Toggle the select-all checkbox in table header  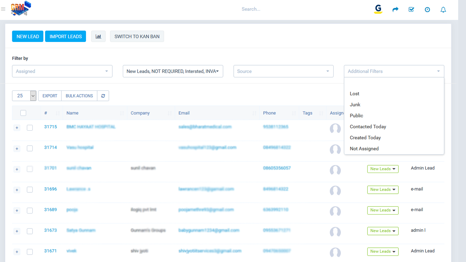click(23, 113)
